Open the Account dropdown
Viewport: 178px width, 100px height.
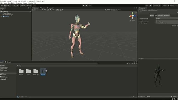point(157,6)
